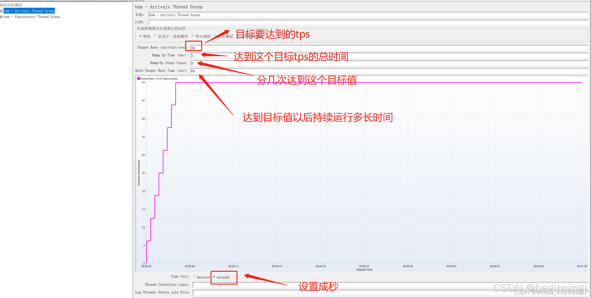Choose seconds as the time unit
Image resolution: width=591 pixels, height=298 pixels.
[222, 277]
